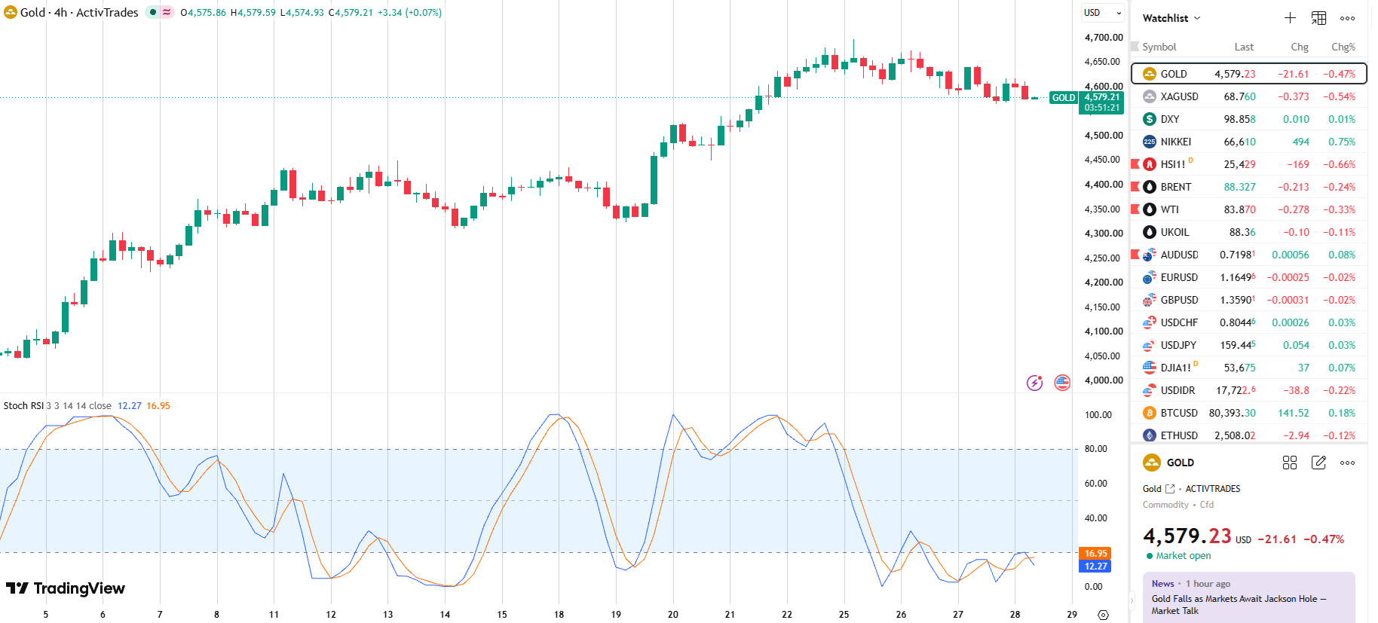Click the market open status dot indicator
Image resolution: width=1378 pixels, height=623 pixels.
[153, 12]
